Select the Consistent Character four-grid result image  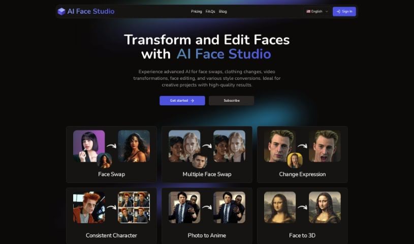pyautogui.click(x=134, y=207)
